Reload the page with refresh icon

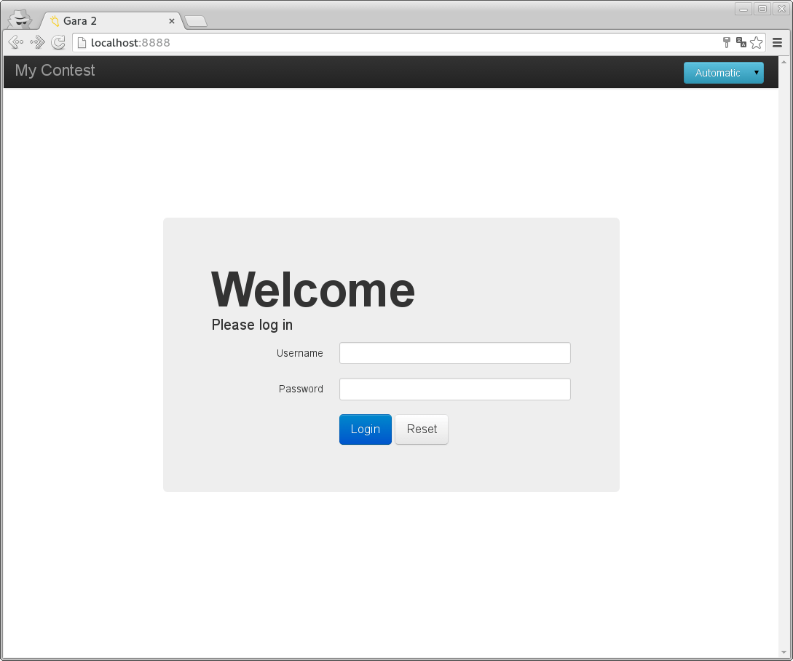click(x=58, y=42)
